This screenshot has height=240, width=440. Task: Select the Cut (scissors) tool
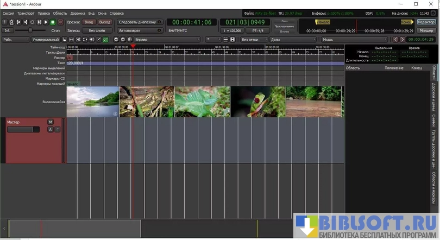[78, 40]
